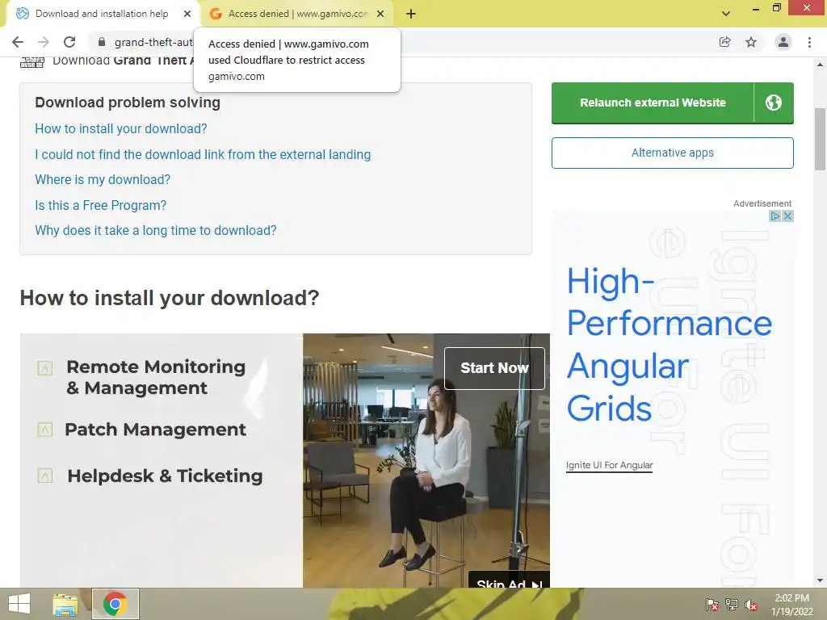Click the globe icon on green button
This screenshot has width=827, height=620.
pos(774,103)
